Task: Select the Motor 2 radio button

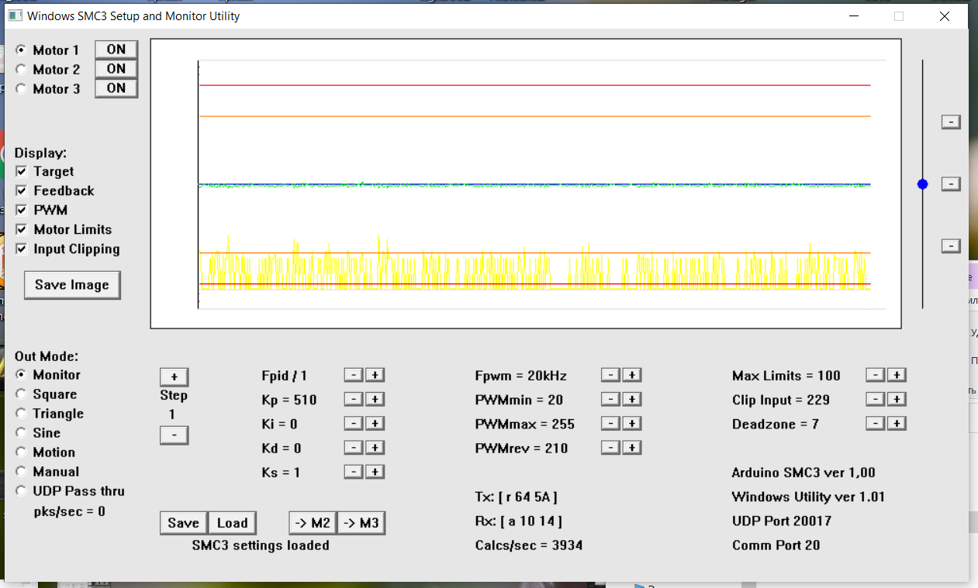Action: [x=21, y=69]
